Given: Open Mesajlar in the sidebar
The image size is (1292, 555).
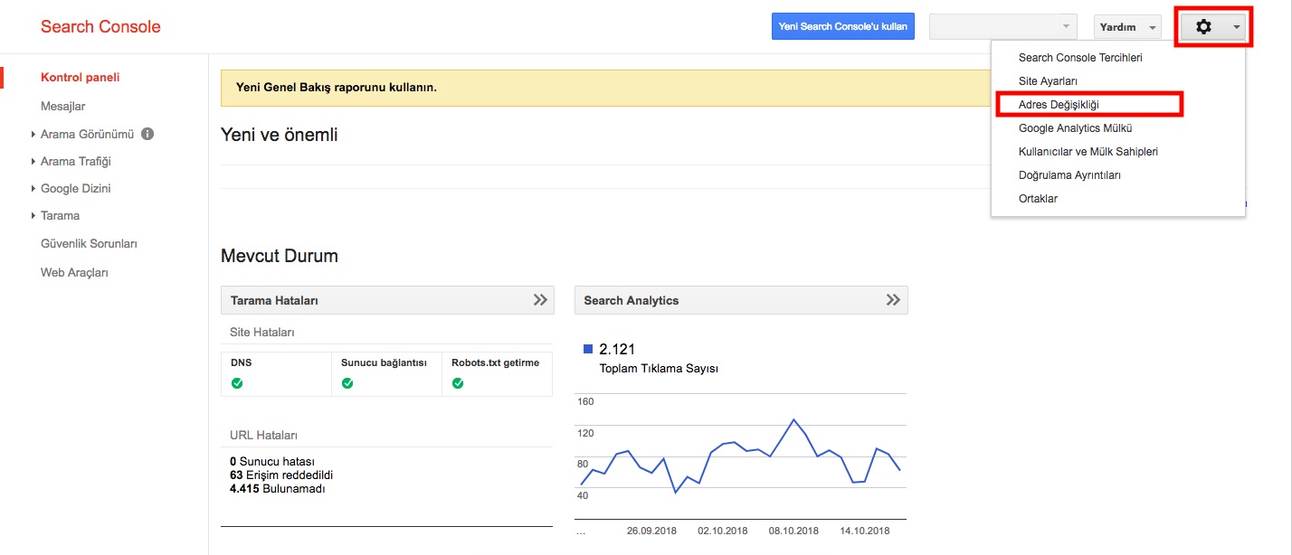Looking at the screenshot, I should [63, 107].
